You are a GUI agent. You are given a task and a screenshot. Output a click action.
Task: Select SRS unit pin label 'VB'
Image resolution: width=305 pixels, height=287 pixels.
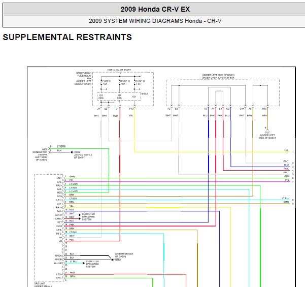tap(60, 241)
